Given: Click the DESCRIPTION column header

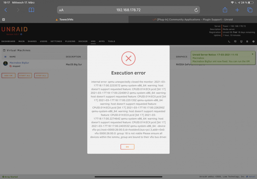Looking at the screenshot, I should (73, 57).
